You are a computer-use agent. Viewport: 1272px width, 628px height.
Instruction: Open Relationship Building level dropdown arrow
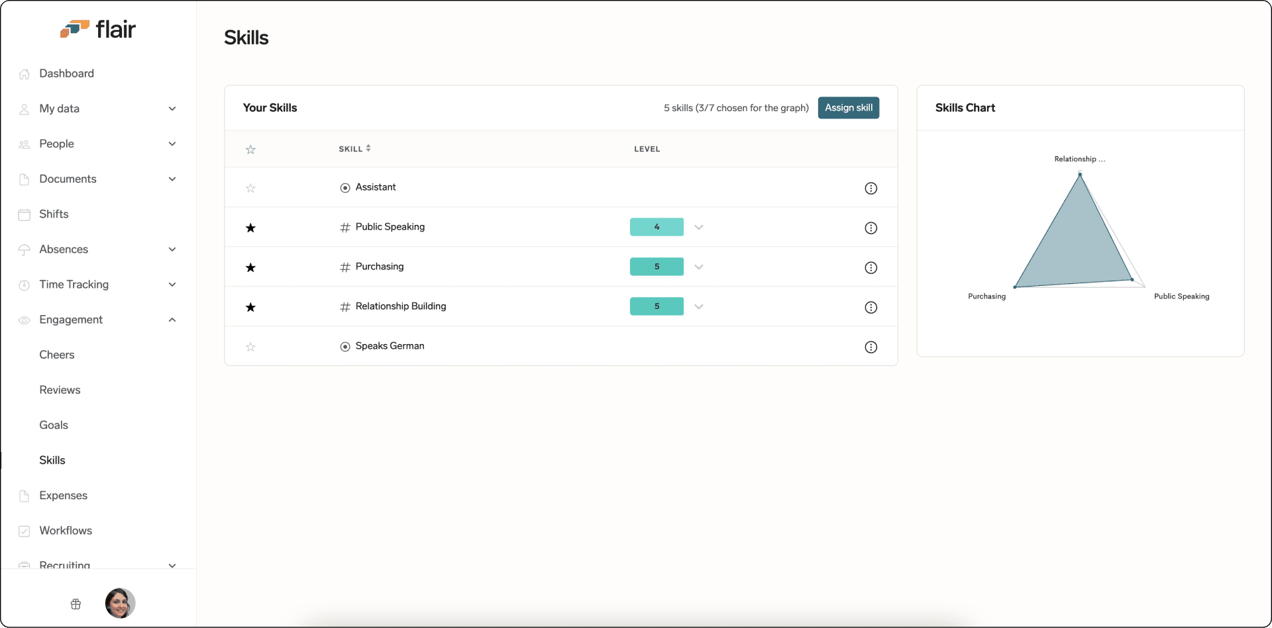tap(699, 306)
